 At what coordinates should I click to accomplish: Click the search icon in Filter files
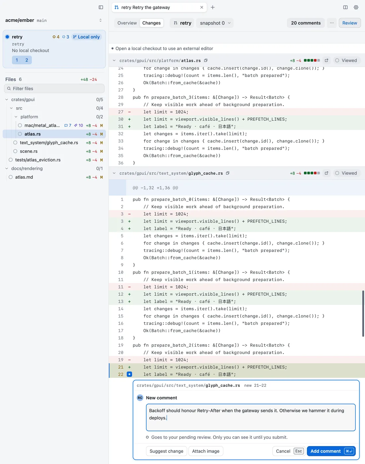tap(9, 88)
